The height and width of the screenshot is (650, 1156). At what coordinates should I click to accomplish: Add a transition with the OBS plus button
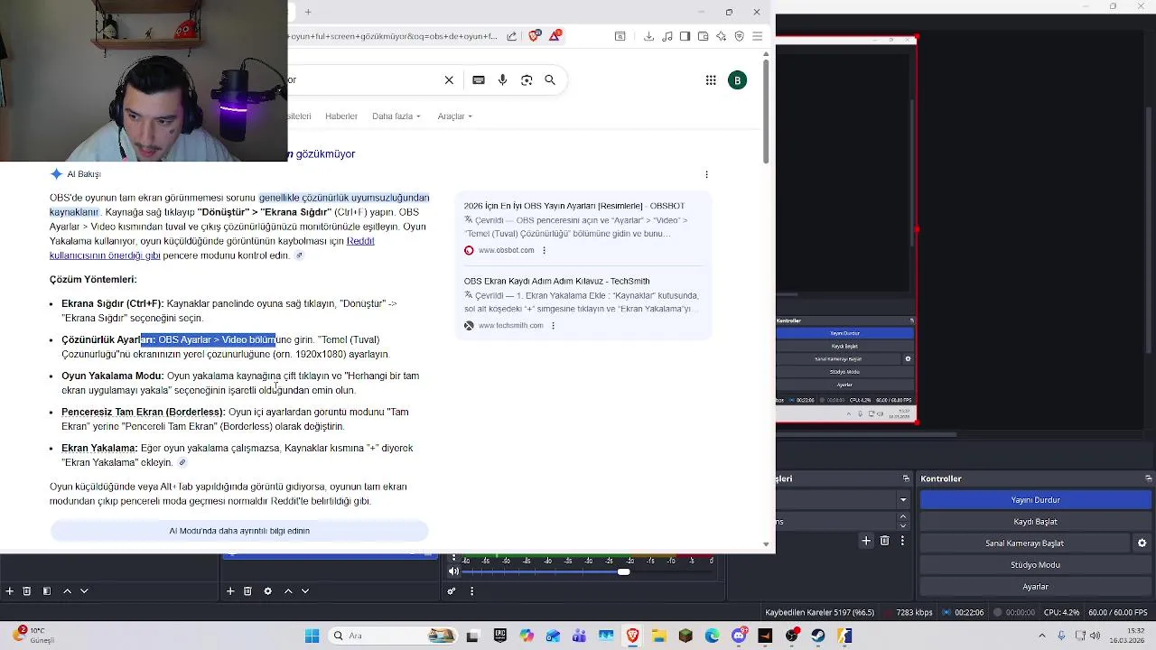pyautogui.click(x=866, y=540)
